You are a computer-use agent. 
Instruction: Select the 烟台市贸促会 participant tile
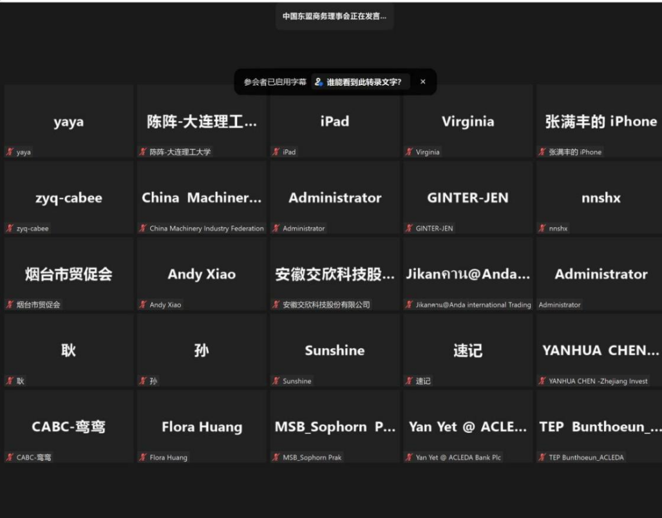coord(68,274)
